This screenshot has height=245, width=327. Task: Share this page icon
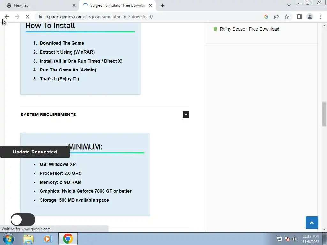277,17
